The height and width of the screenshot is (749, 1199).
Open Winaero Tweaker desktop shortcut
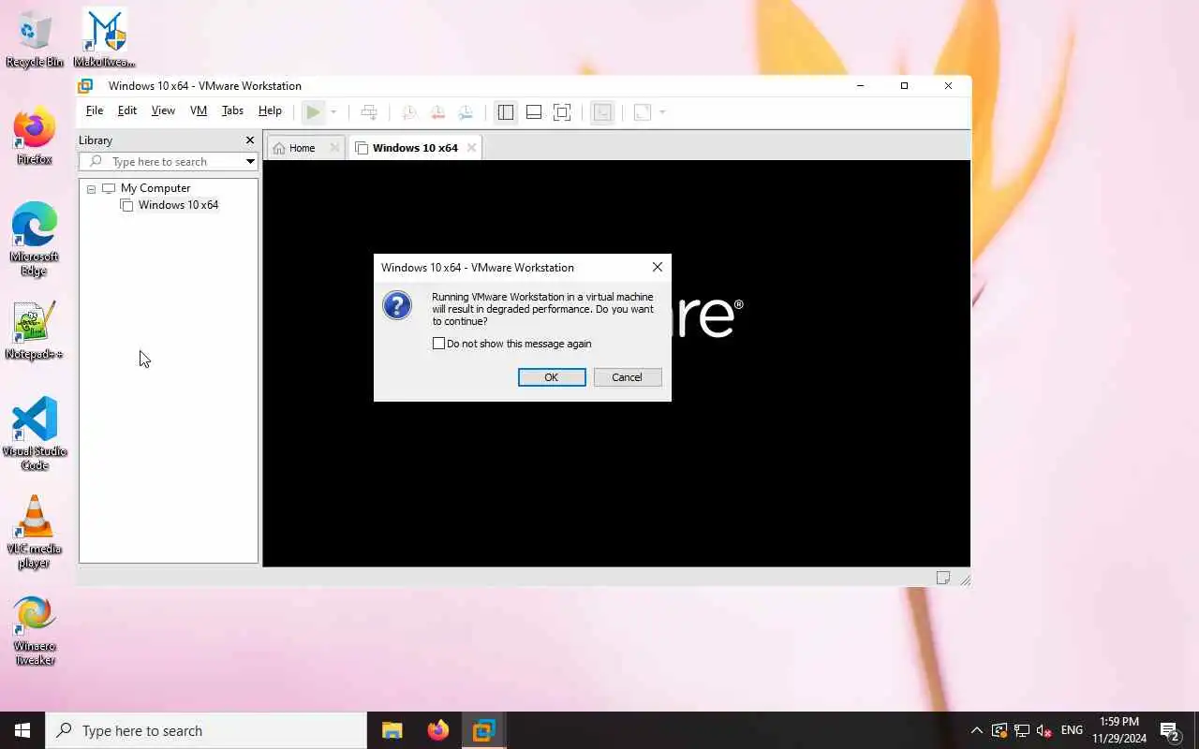[35, 630]
